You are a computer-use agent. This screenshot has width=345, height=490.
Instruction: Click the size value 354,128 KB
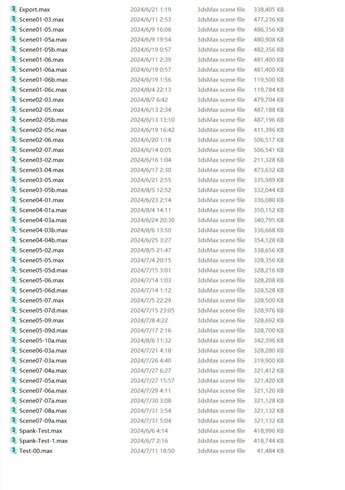pos(268,240)
